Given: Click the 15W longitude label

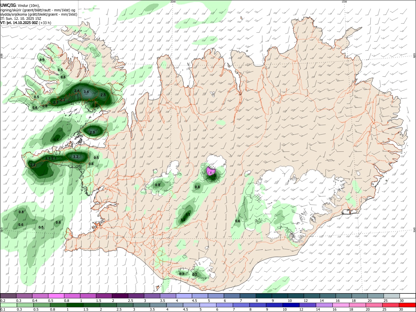Looking at the screenshot, I should [344, 2].
